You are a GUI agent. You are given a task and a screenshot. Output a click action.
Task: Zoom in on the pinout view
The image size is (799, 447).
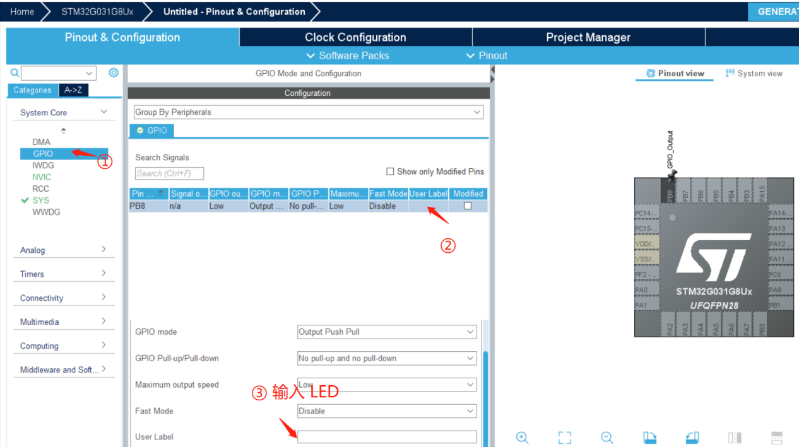pyautogui.click(x=522, y=438)
